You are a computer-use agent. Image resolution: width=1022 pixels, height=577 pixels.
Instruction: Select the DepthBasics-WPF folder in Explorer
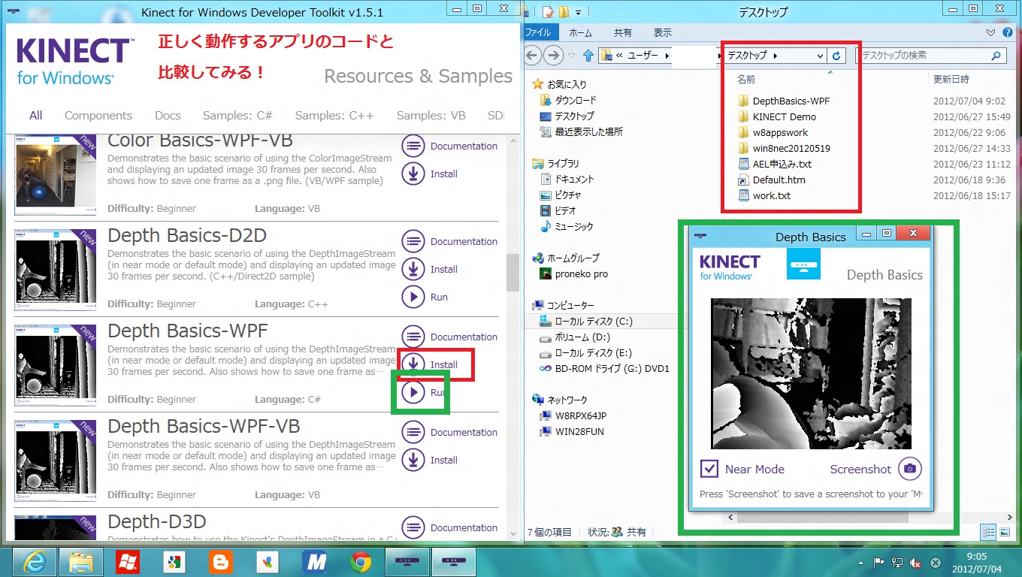click(x=784, y=101)
